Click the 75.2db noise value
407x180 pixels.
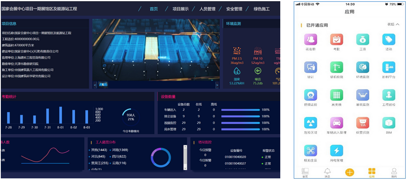(258, 83)
